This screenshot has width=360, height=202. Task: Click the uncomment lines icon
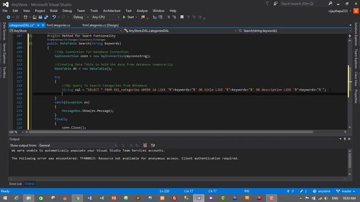(174, 17)
